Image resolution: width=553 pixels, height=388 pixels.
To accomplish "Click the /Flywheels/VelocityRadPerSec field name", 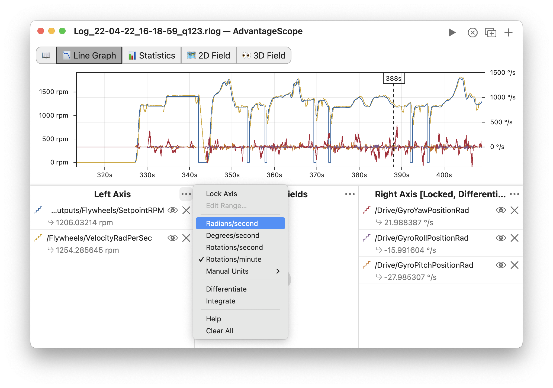I will [x=99, y=238].
